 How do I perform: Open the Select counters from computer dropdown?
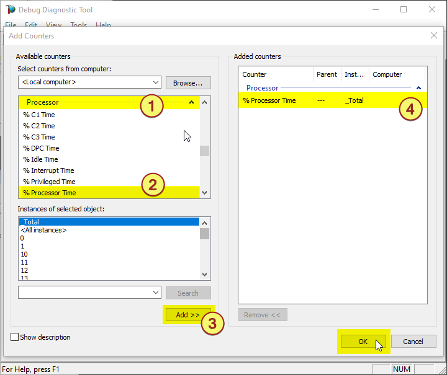[x=156, y=82]
